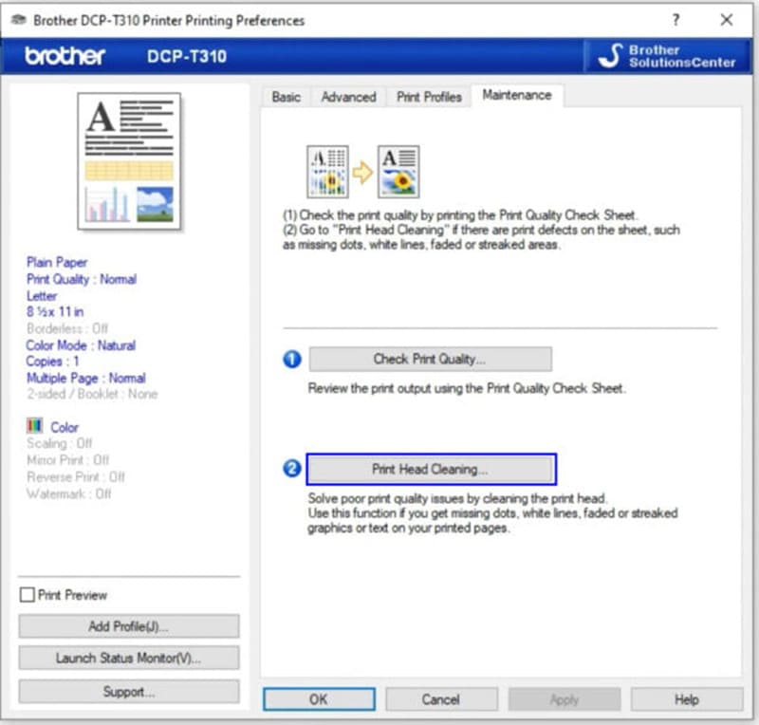The height and width of the screenshot is (725, 759).
Task: Open the Brother Solutions Center link
Action: click(667, 56)
